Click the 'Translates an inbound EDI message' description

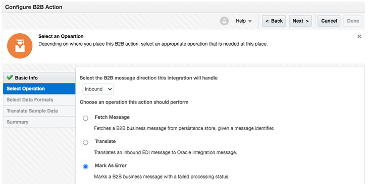[166, 152]
